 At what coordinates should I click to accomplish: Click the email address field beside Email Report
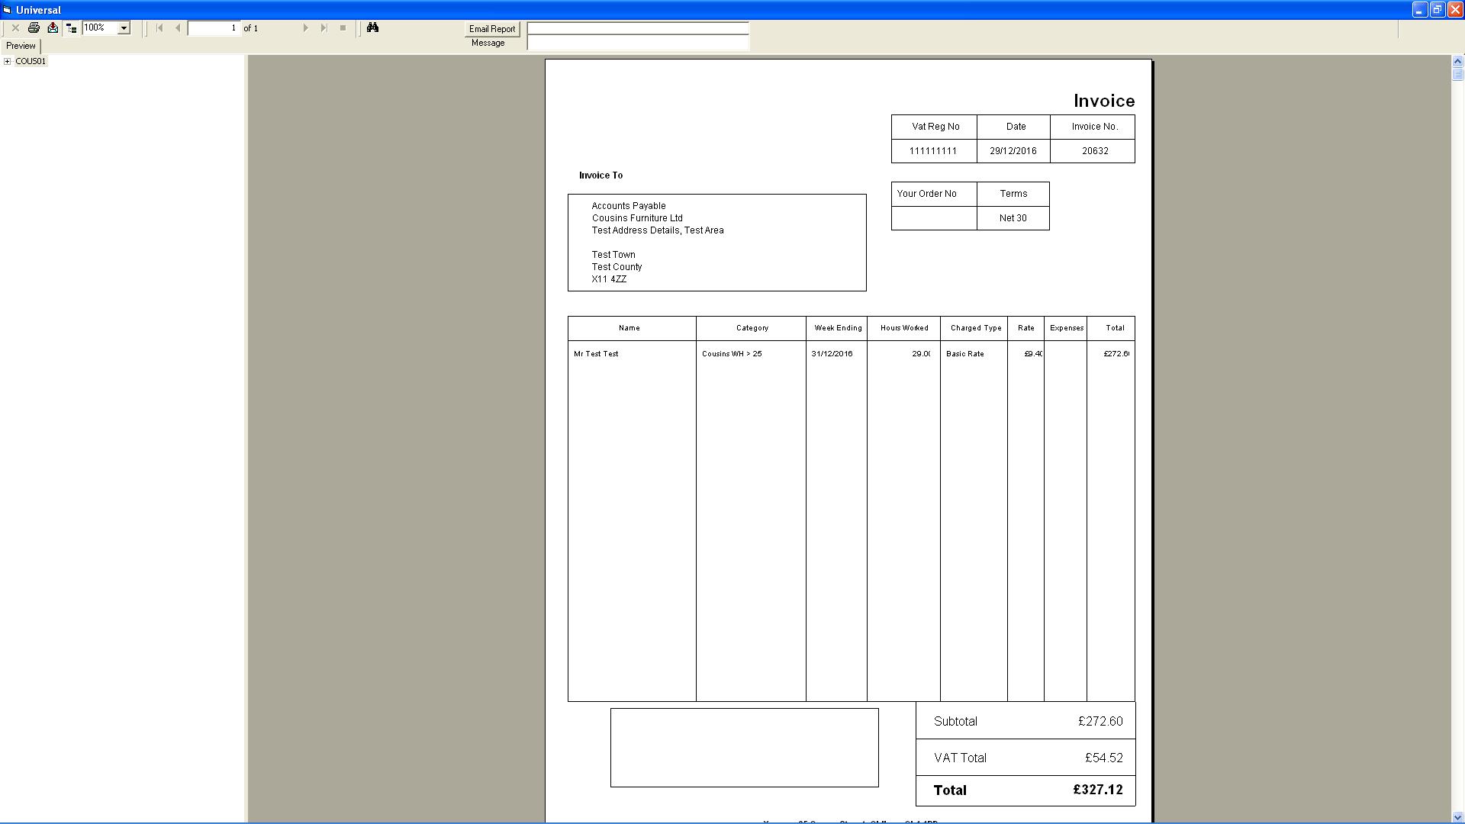[638, 28]
